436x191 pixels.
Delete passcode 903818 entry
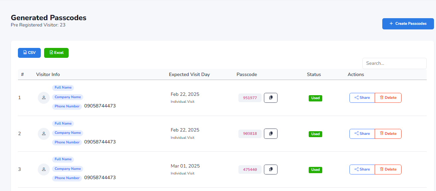click(388, 134)
